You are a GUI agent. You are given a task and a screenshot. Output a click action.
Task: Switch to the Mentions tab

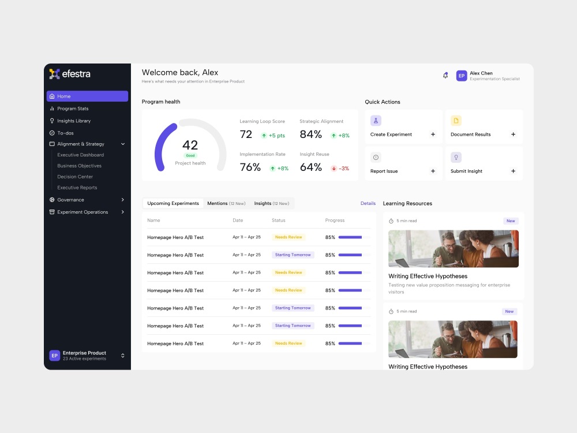pos(226,203)
